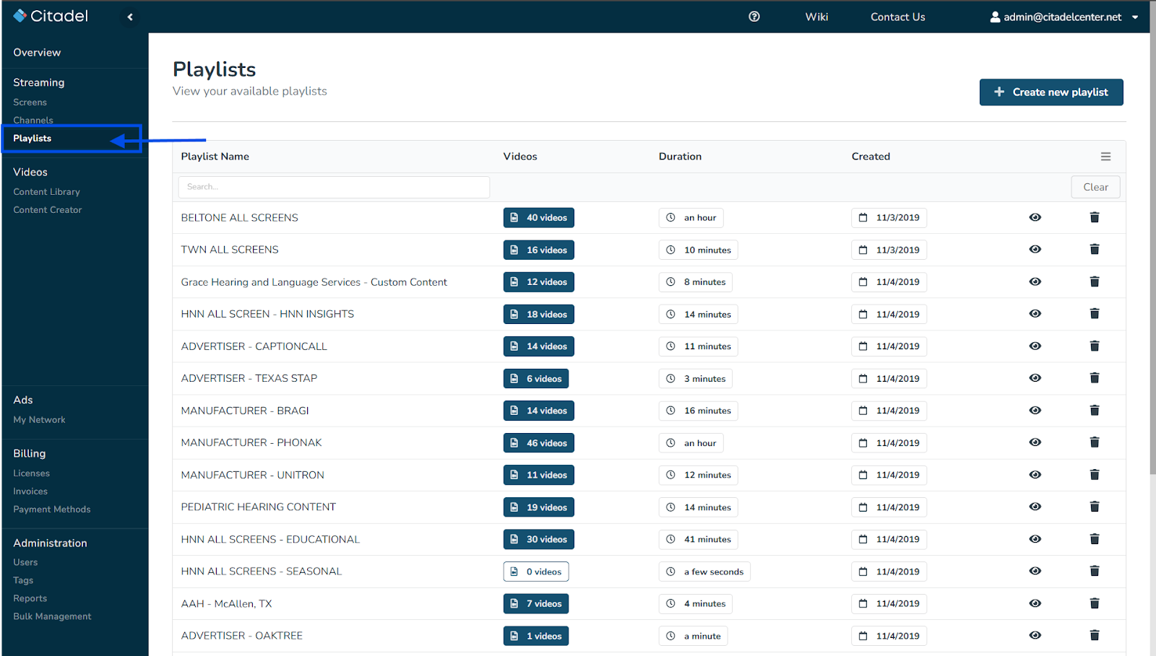Delete HNN ALL SCREENS - SEASONAL playlist

coord(1095,571)
